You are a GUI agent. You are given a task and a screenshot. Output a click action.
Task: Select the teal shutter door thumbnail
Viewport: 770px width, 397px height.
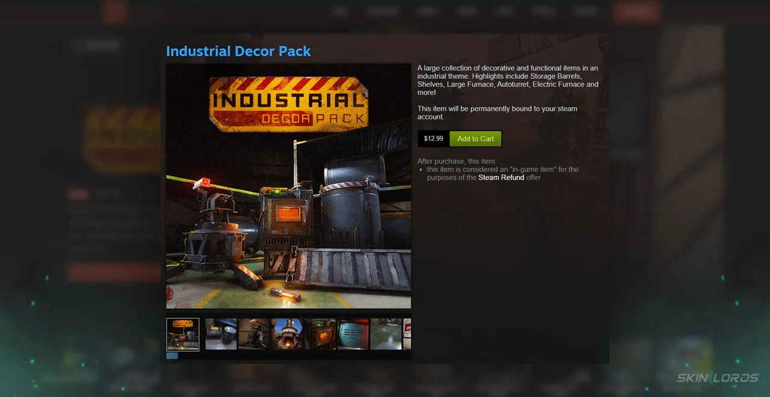tap(353, 334)
